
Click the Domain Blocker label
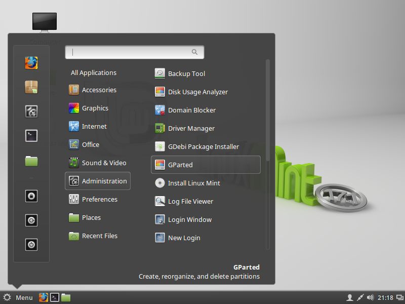pyautogui.click(x=192, y=110)
